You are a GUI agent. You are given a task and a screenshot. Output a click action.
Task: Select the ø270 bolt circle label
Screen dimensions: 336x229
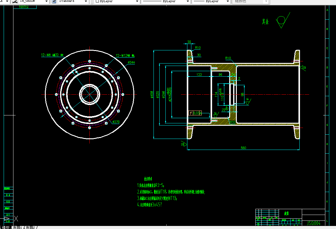pyautogui.click(x=116, y=122)
